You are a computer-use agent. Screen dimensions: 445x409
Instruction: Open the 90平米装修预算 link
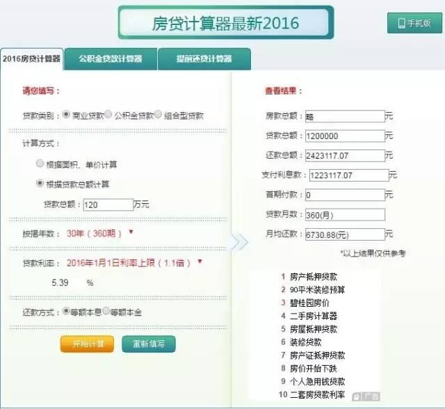(317, 290)
